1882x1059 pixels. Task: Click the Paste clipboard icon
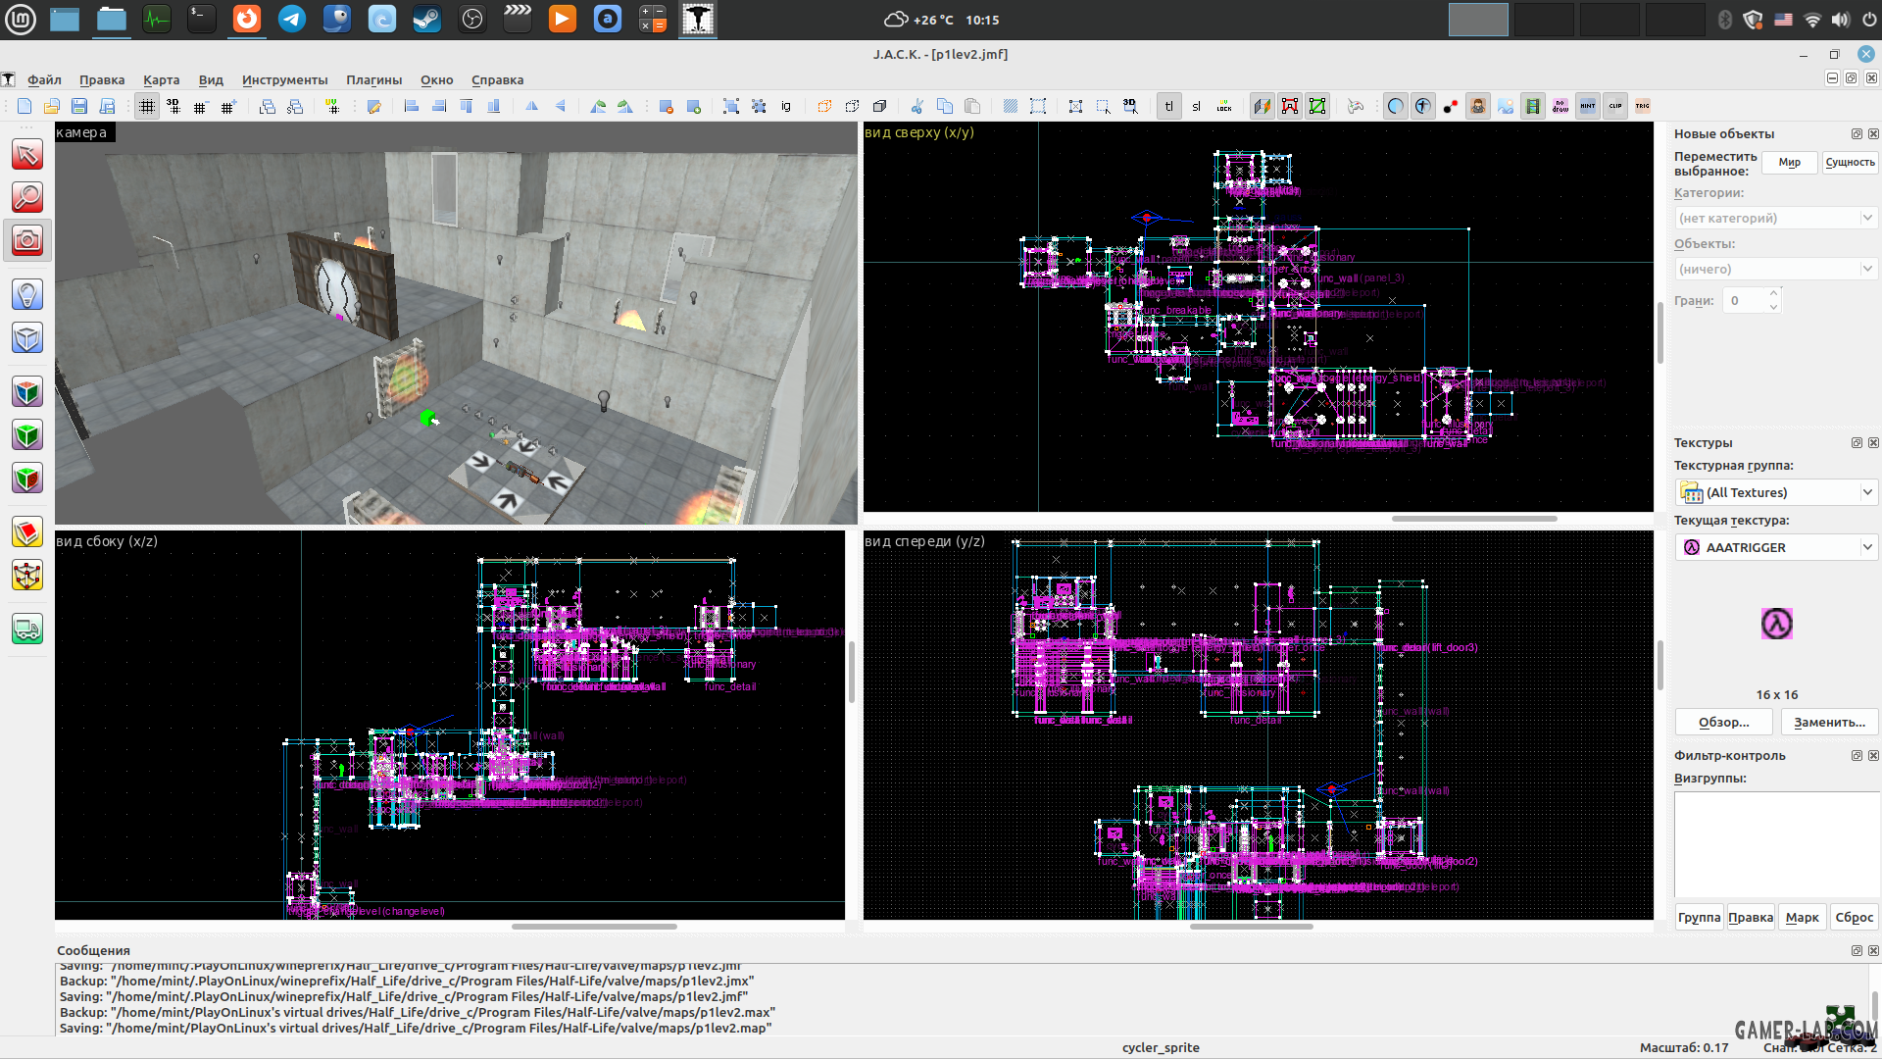click(972, 107)
